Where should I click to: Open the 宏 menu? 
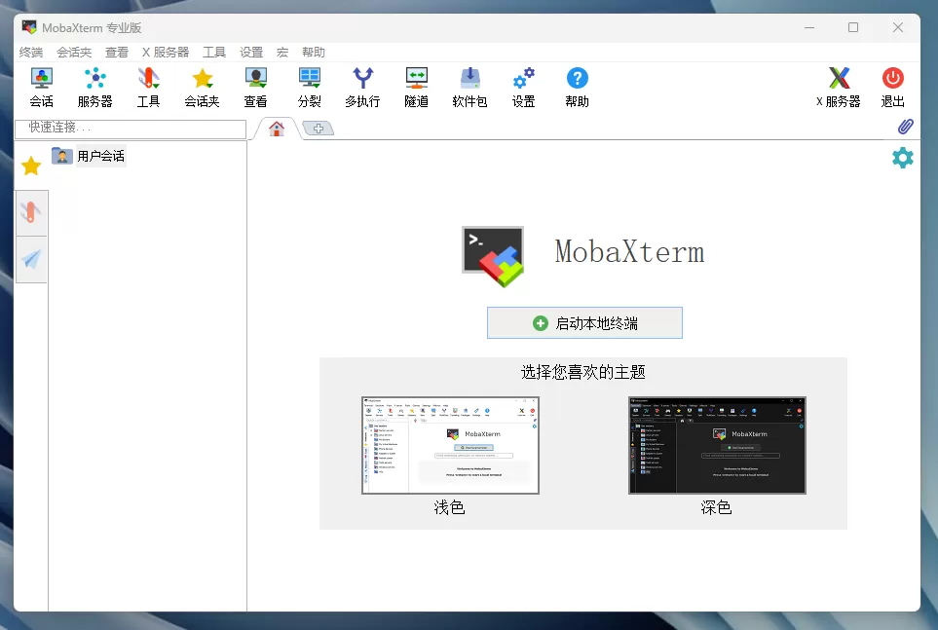coord(282,52)
